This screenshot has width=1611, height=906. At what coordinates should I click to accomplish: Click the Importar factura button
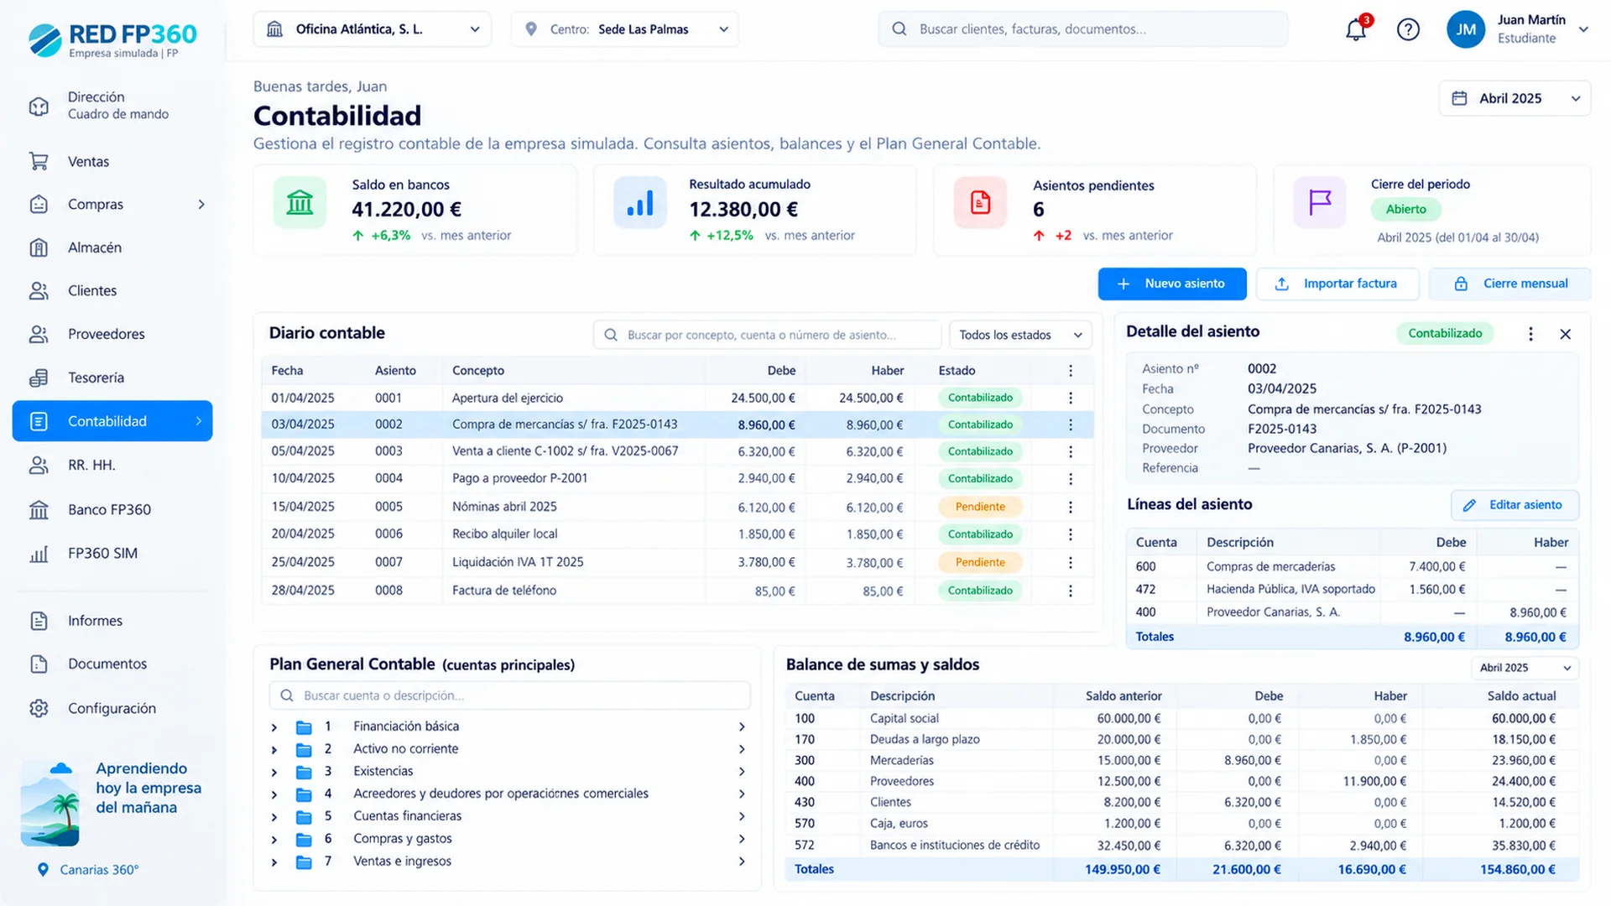coord(1337,284)
